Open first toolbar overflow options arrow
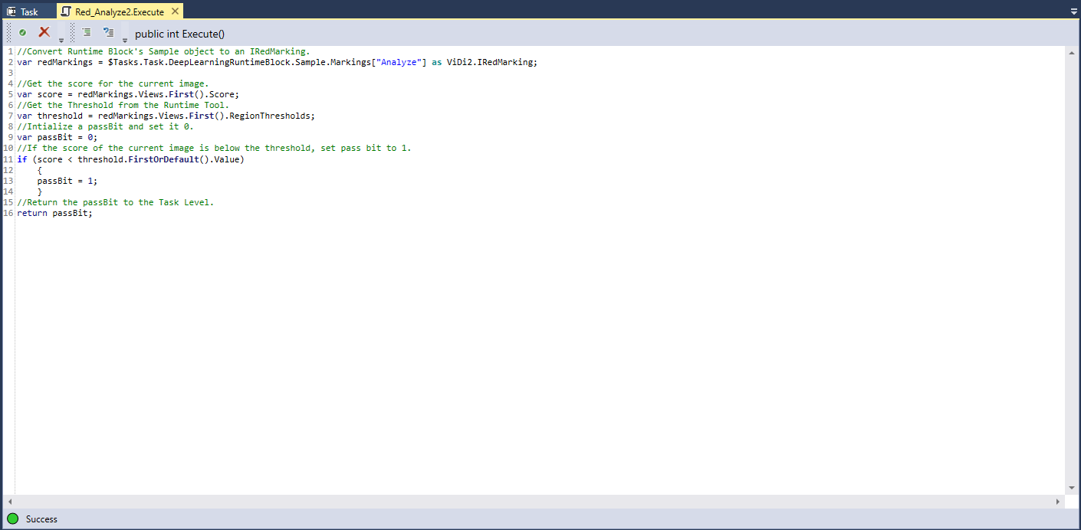The image size is (1081, 530). pyautogui.click(x=61, y=39)
